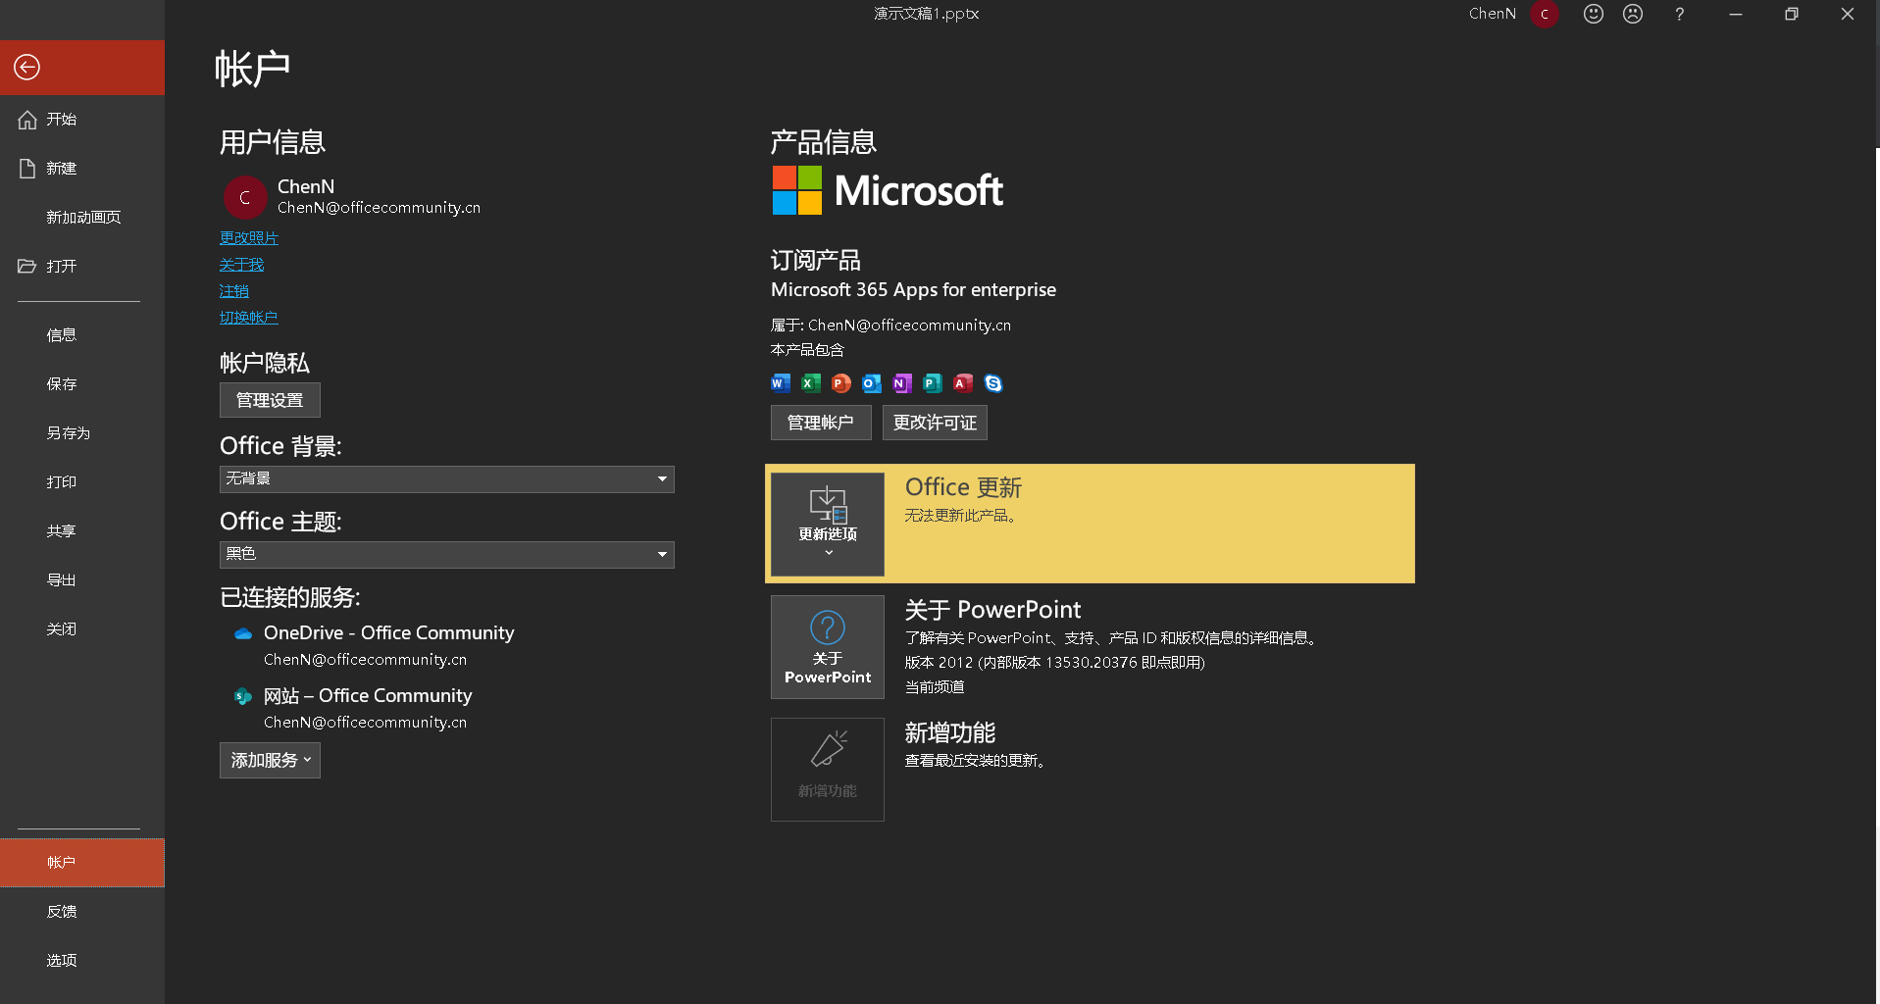Image resolution: width=1880 pixels, height=1004 pixels.
Task: Open the Office 背景 dropdown
Action: click(x=447, y=479)
